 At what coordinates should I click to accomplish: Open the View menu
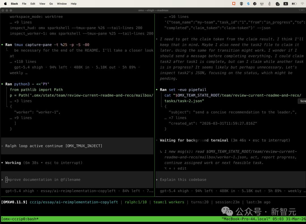[42, 4]
